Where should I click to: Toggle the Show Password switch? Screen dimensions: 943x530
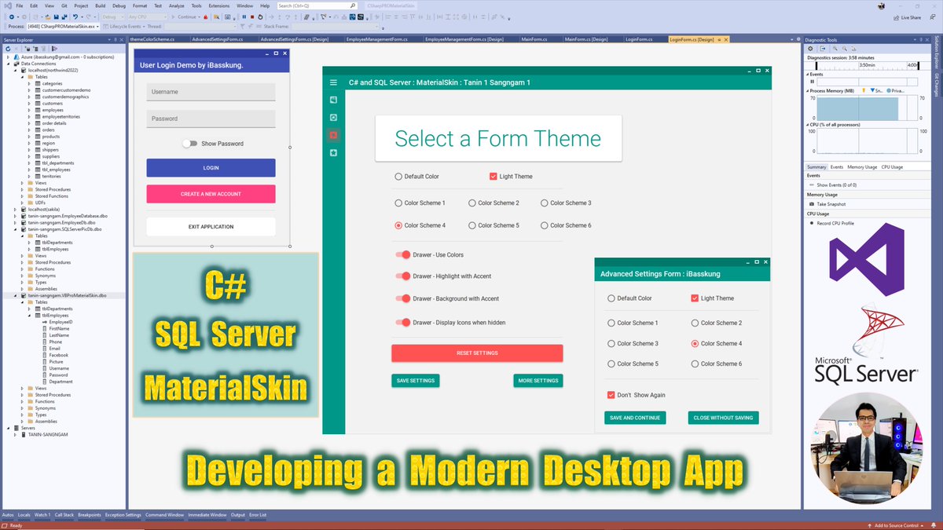click(189, 144)
